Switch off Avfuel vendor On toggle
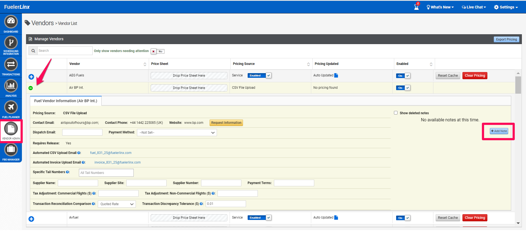The image size is (526, 232). (403, 218)
